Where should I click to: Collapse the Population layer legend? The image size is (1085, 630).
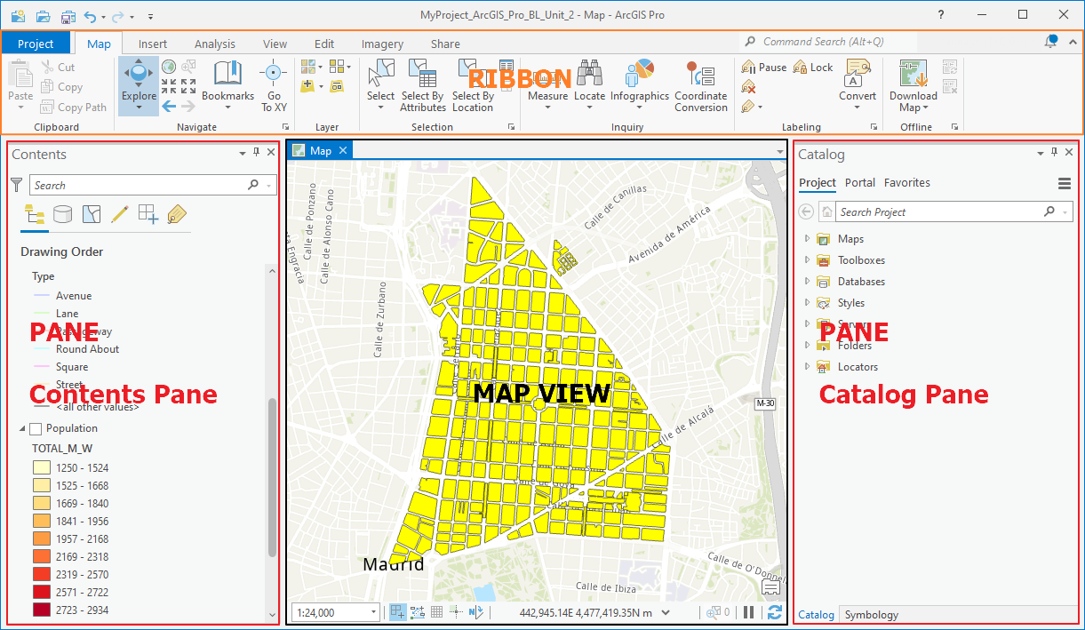tap(22, 428)
